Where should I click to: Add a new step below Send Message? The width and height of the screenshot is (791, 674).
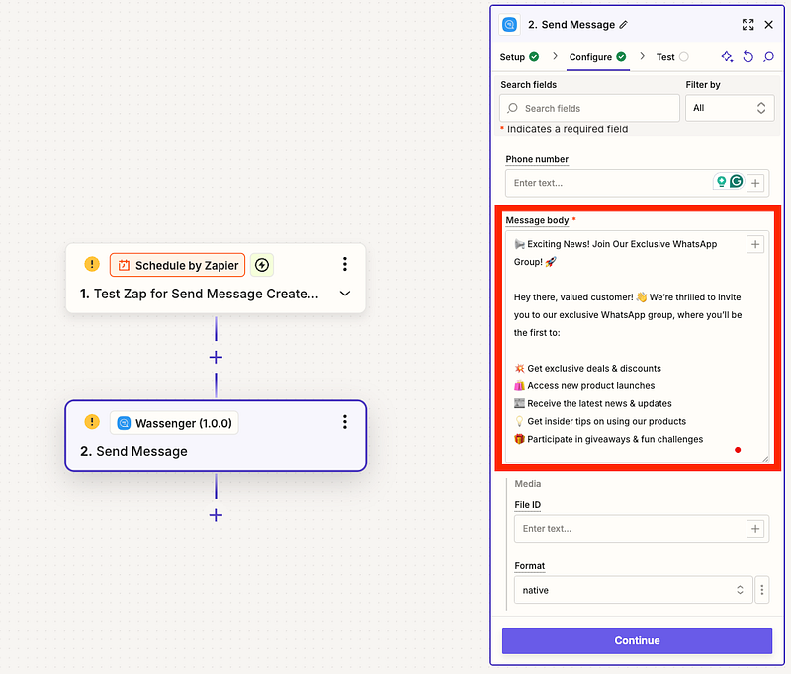coord(216,515)
